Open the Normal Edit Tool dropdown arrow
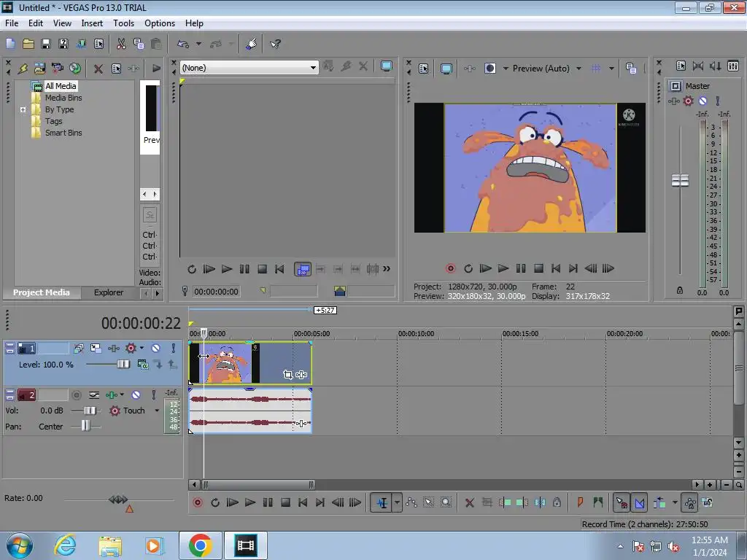This screenshot has width=747, height=560. (397, 502)
